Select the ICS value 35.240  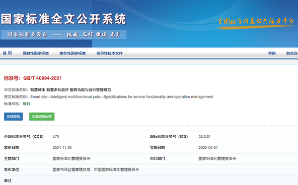point(204,136)
